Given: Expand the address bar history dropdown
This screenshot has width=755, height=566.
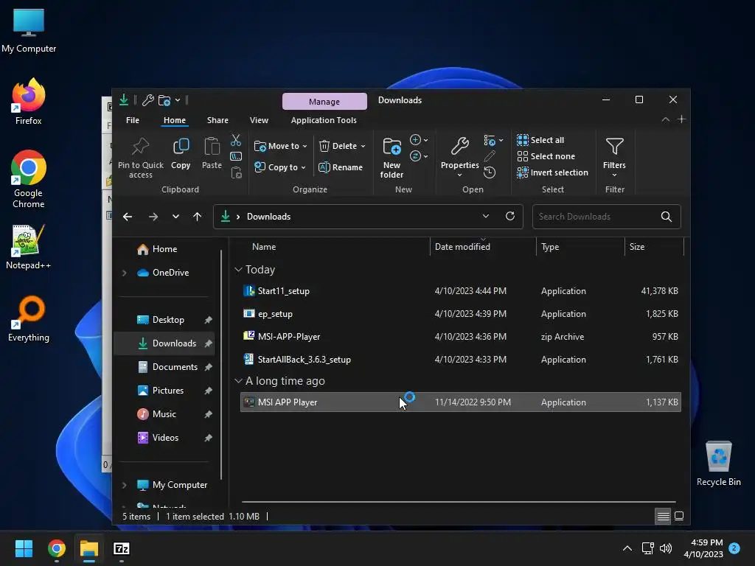Looking at the screenshot, I should coord(486,216).
